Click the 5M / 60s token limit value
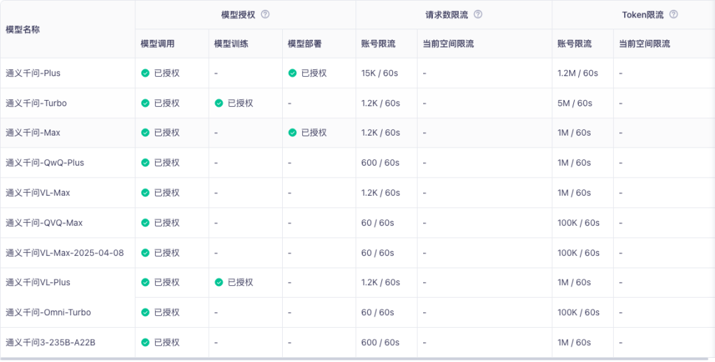Image resolution: width=715 pixels, height=362 pixels. tap(575, 103)
